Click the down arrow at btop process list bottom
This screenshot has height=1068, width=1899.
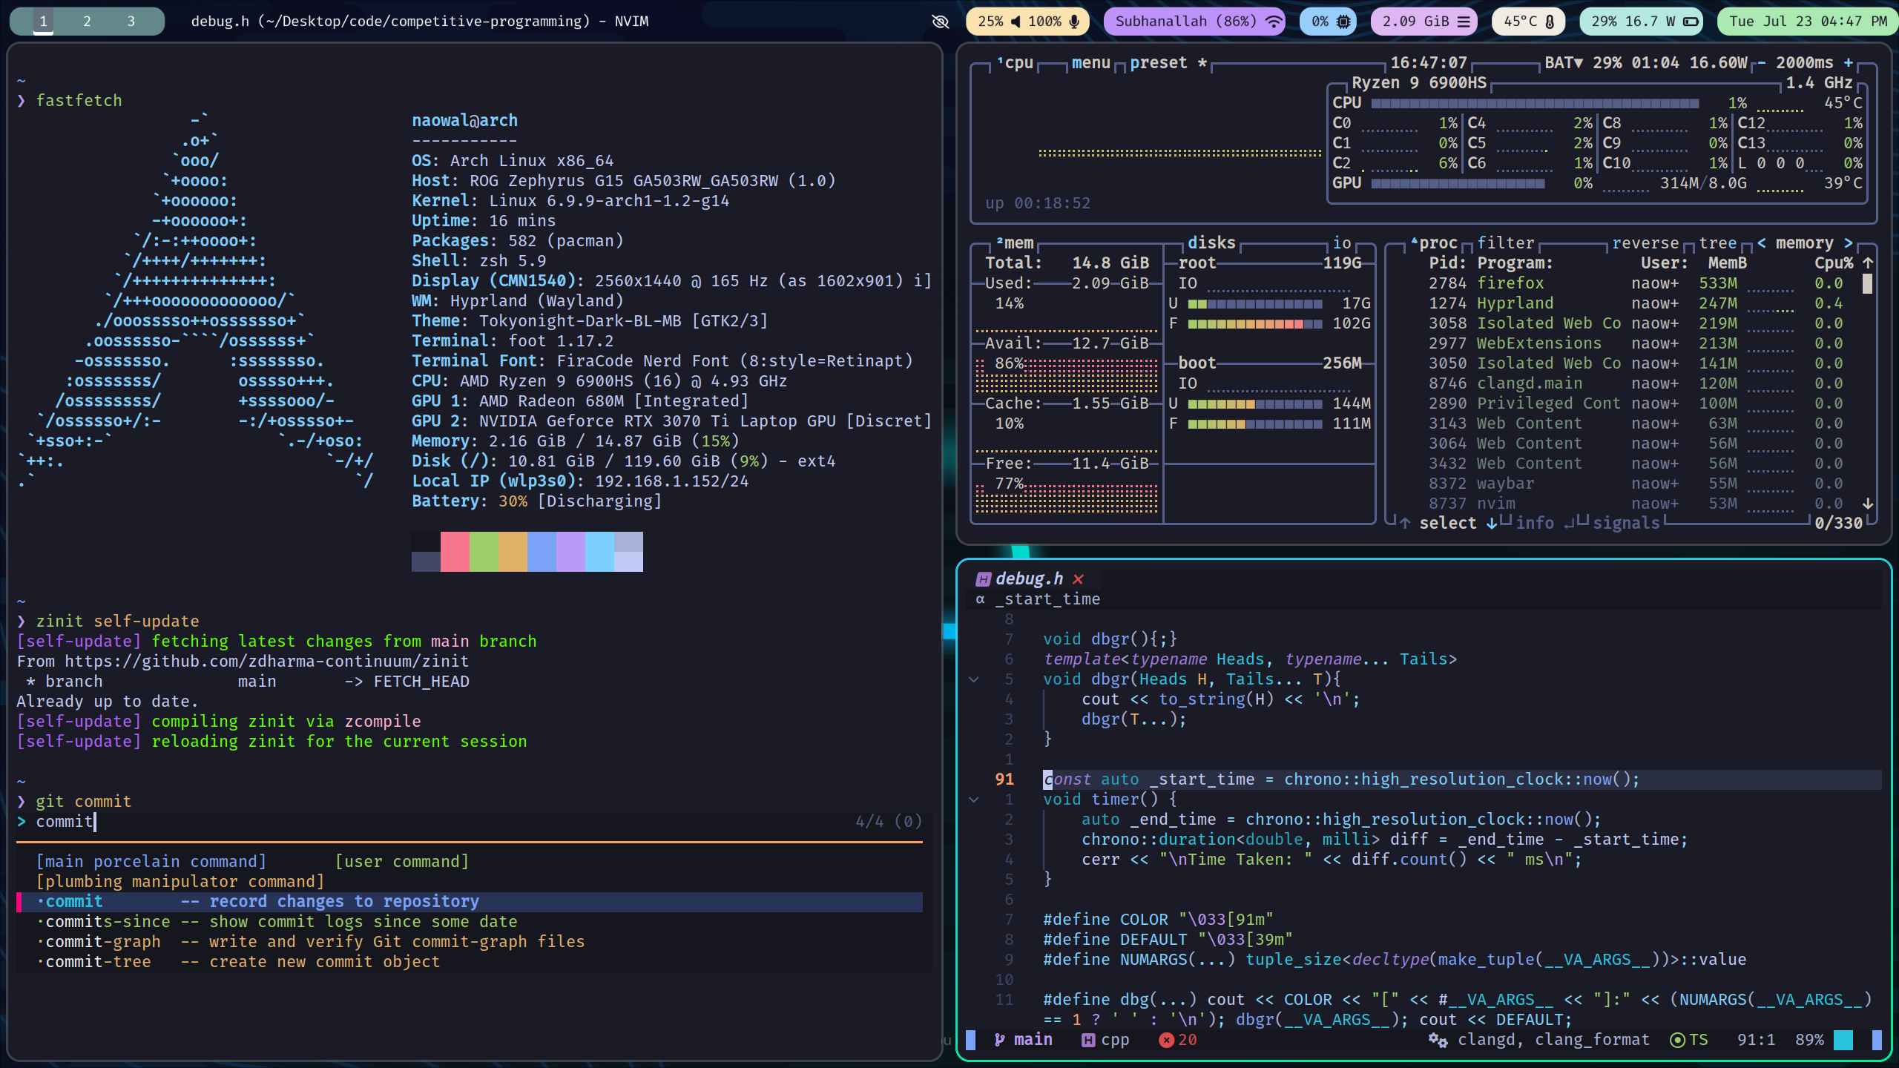tap(1868, 504)
